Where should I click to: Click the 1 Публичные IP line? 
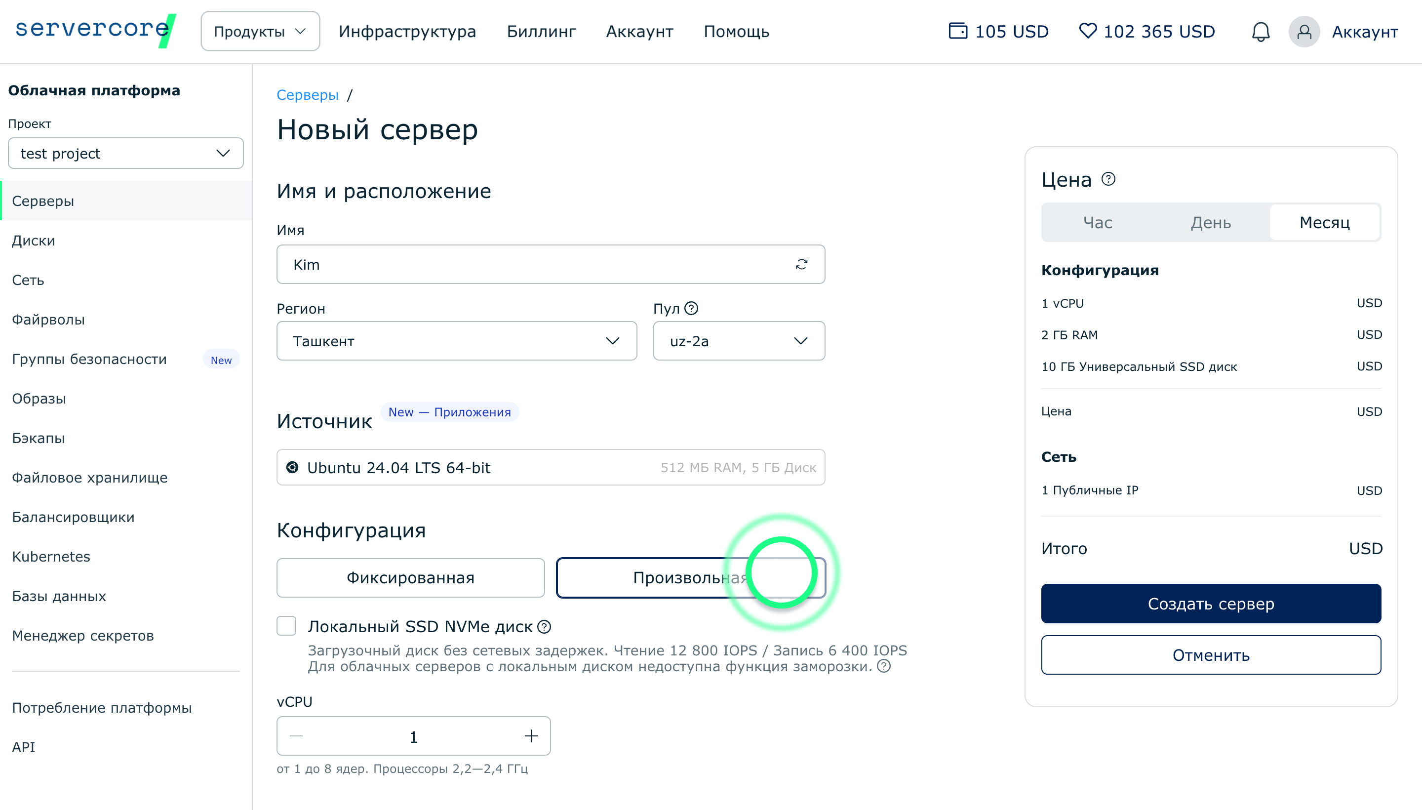click(x=1211, y=490)
